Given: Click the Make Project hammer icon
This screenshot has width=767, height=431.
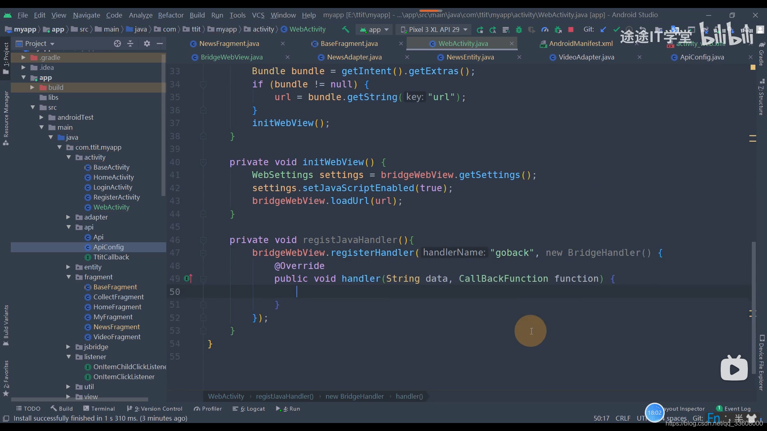Looking at the screenshot, I should 346,30.
